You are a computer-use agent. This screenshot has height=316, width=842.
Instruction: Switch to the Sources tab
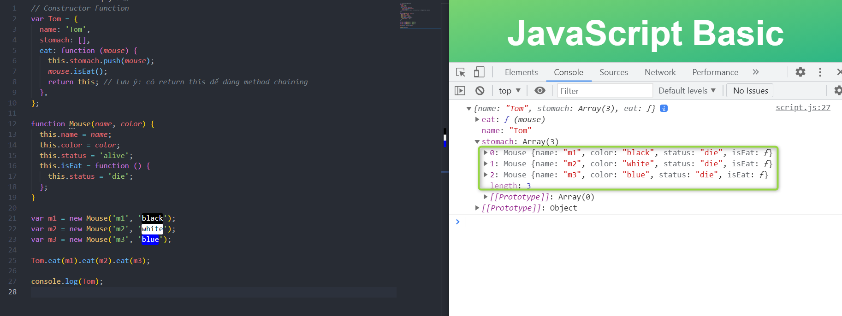click(x=614, y=72)
